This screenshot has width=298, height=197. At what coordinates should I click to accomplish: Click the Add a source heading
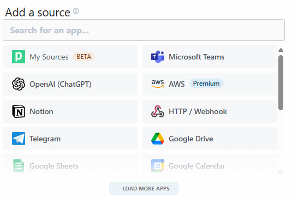coord(38,13)
